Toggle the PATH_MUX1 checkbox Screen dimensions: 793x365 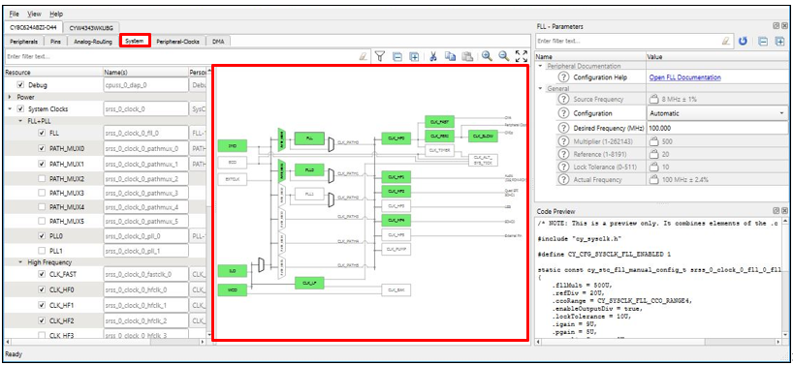[x=42, y=164]
